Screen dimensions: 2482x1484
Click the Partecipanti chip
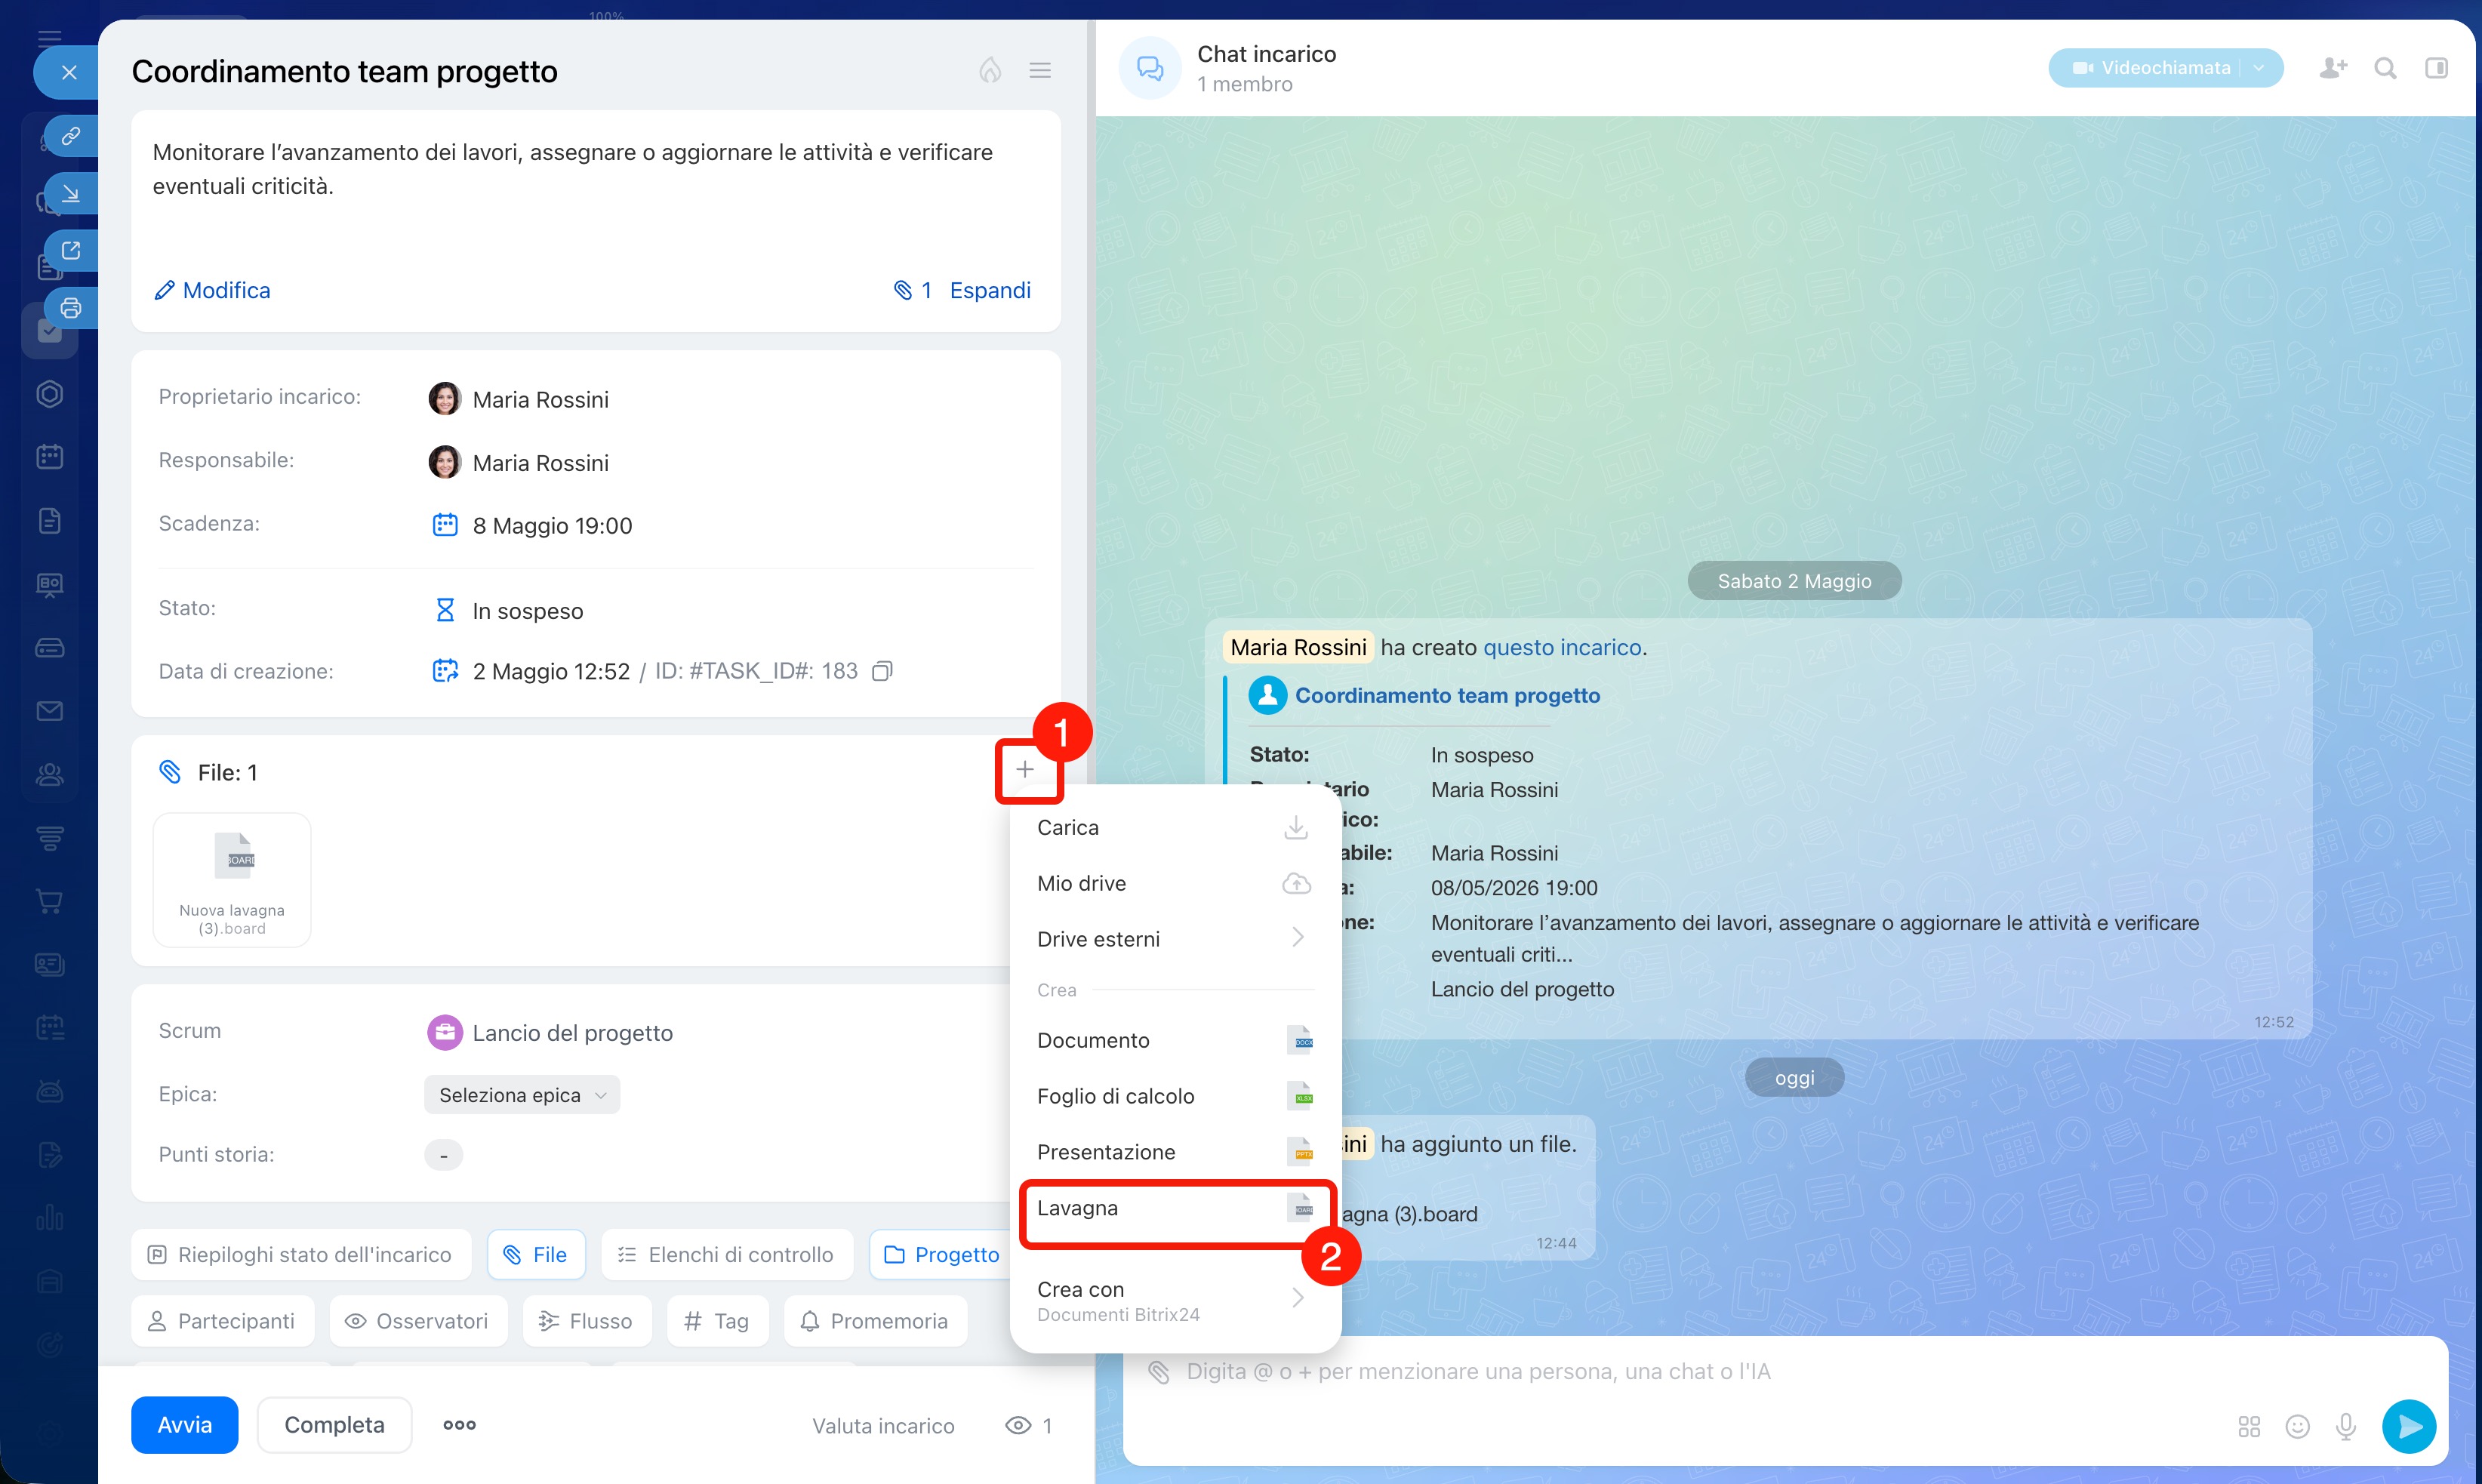click(x=223, y=1321)
